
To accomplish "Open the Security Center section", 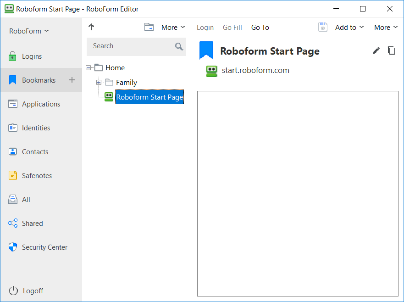I will pyautogui.click(x=41, y=247).
